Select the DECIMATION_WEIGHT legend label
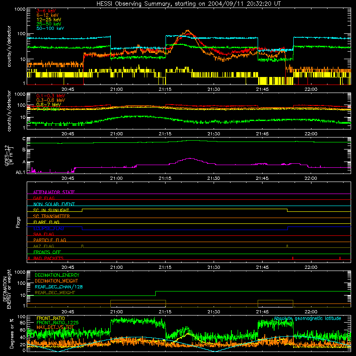This screenshot has width=356, height=356. tap(57, 281)
